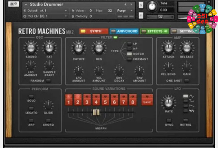This screenshot has width=218, height=148.
Task: Select next instrument preset arrow
Action: [x=131, y=4]
